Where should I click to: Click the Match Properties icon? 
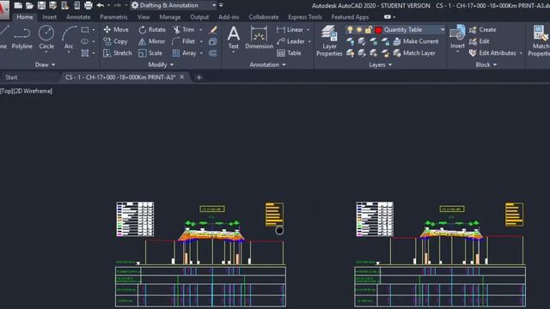pyautogui.click(x=540, y=40)
